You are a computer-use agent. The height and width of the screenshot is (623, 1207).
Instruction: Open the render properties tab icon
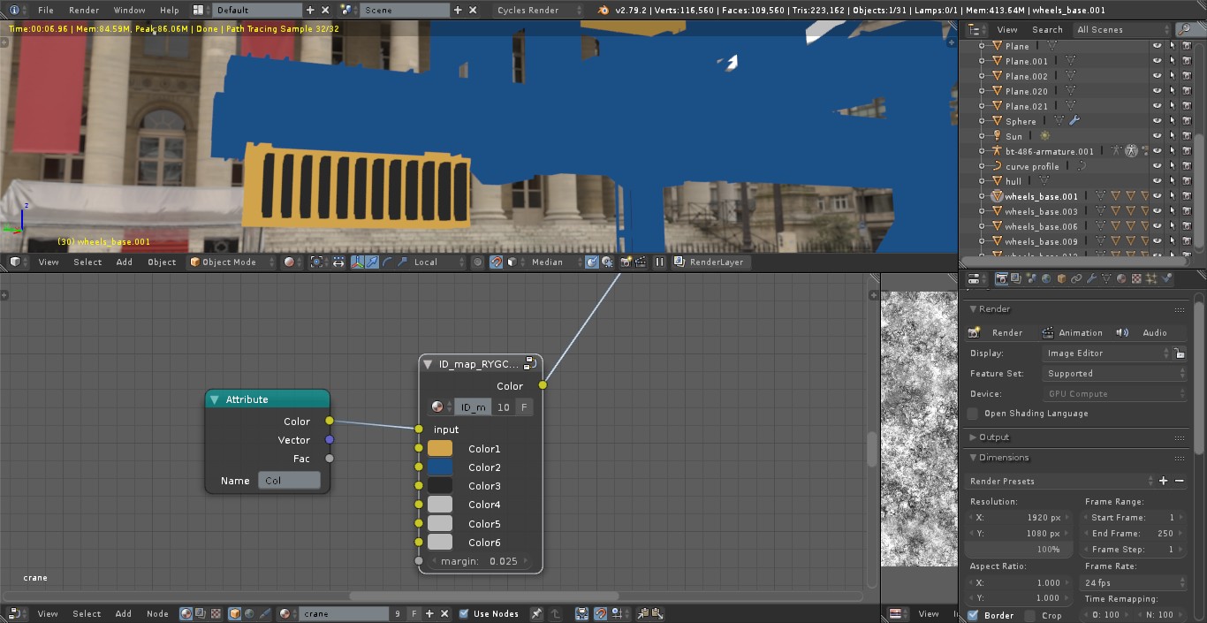1001,278
